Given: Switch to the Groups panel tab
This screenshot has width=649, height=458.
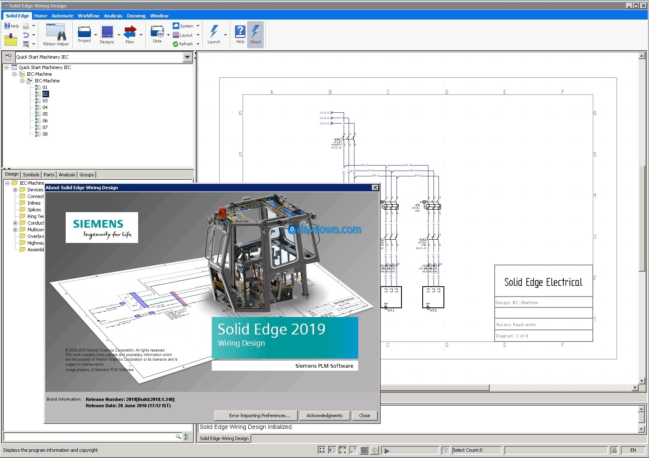Looking at the screenshot, I should [87, 175].
